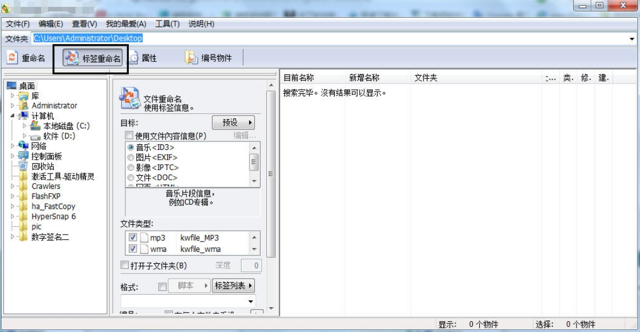Image resolution: width=640 pixels, height=332 pixels.
Task: Expand the 网络 tree node
Action: (x=12, y=146)
